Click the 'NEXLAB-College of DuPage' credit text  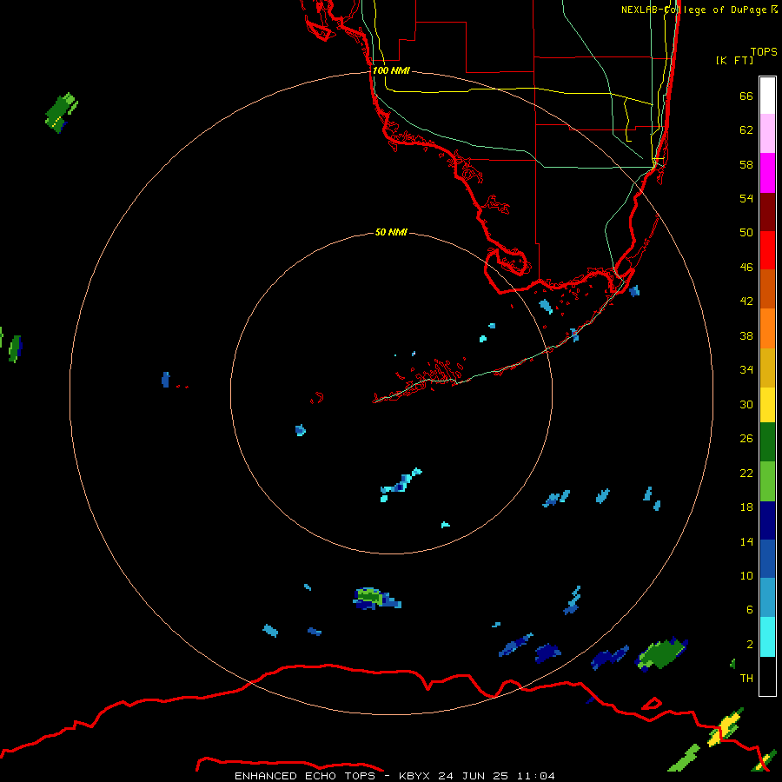693,10
